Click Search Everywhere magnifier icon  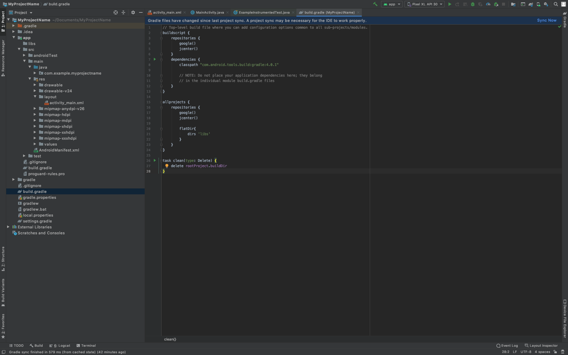[x=556, y=4]
